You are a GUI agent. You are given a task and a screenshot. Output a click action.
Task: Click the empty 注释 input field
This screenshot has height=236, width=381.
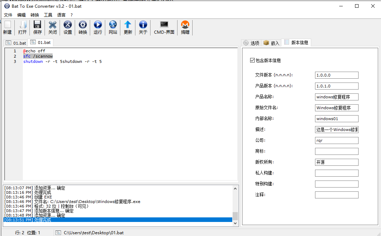[x=336, y=195]
